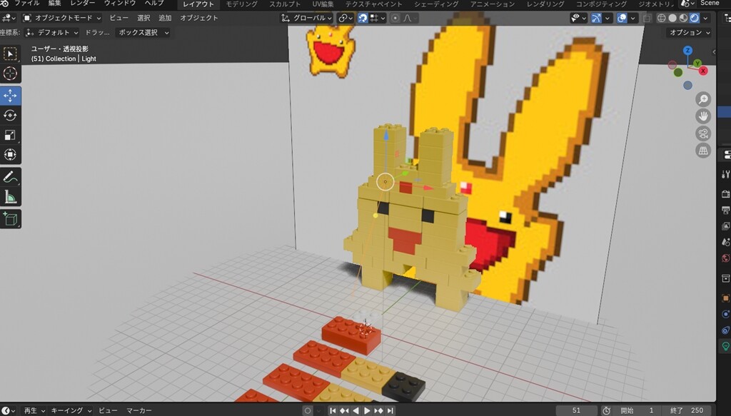This screenshot has height=416, width=731.
Task: Click the zoom magnifier viewport icon
Action: 703,99
